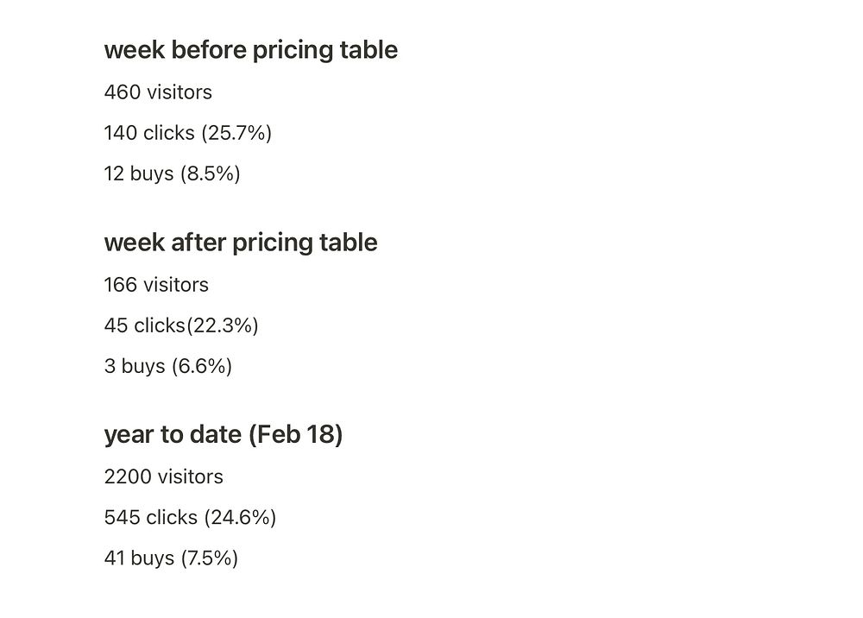
Task: Click the "week after pricing table" heading
Action: pos(240,243)
